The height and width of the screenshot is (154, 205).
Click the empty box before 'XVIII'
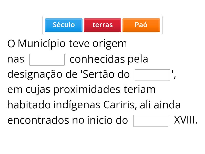[151, 121]
